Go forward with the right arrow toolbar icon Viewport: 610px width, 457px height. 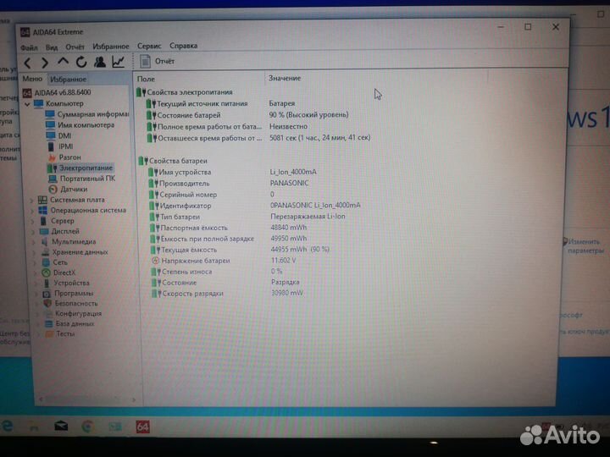click(x=45, y=63)
